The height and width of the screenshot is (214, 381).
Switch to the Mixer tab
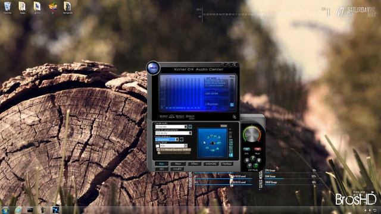click(x=178, y=164)
